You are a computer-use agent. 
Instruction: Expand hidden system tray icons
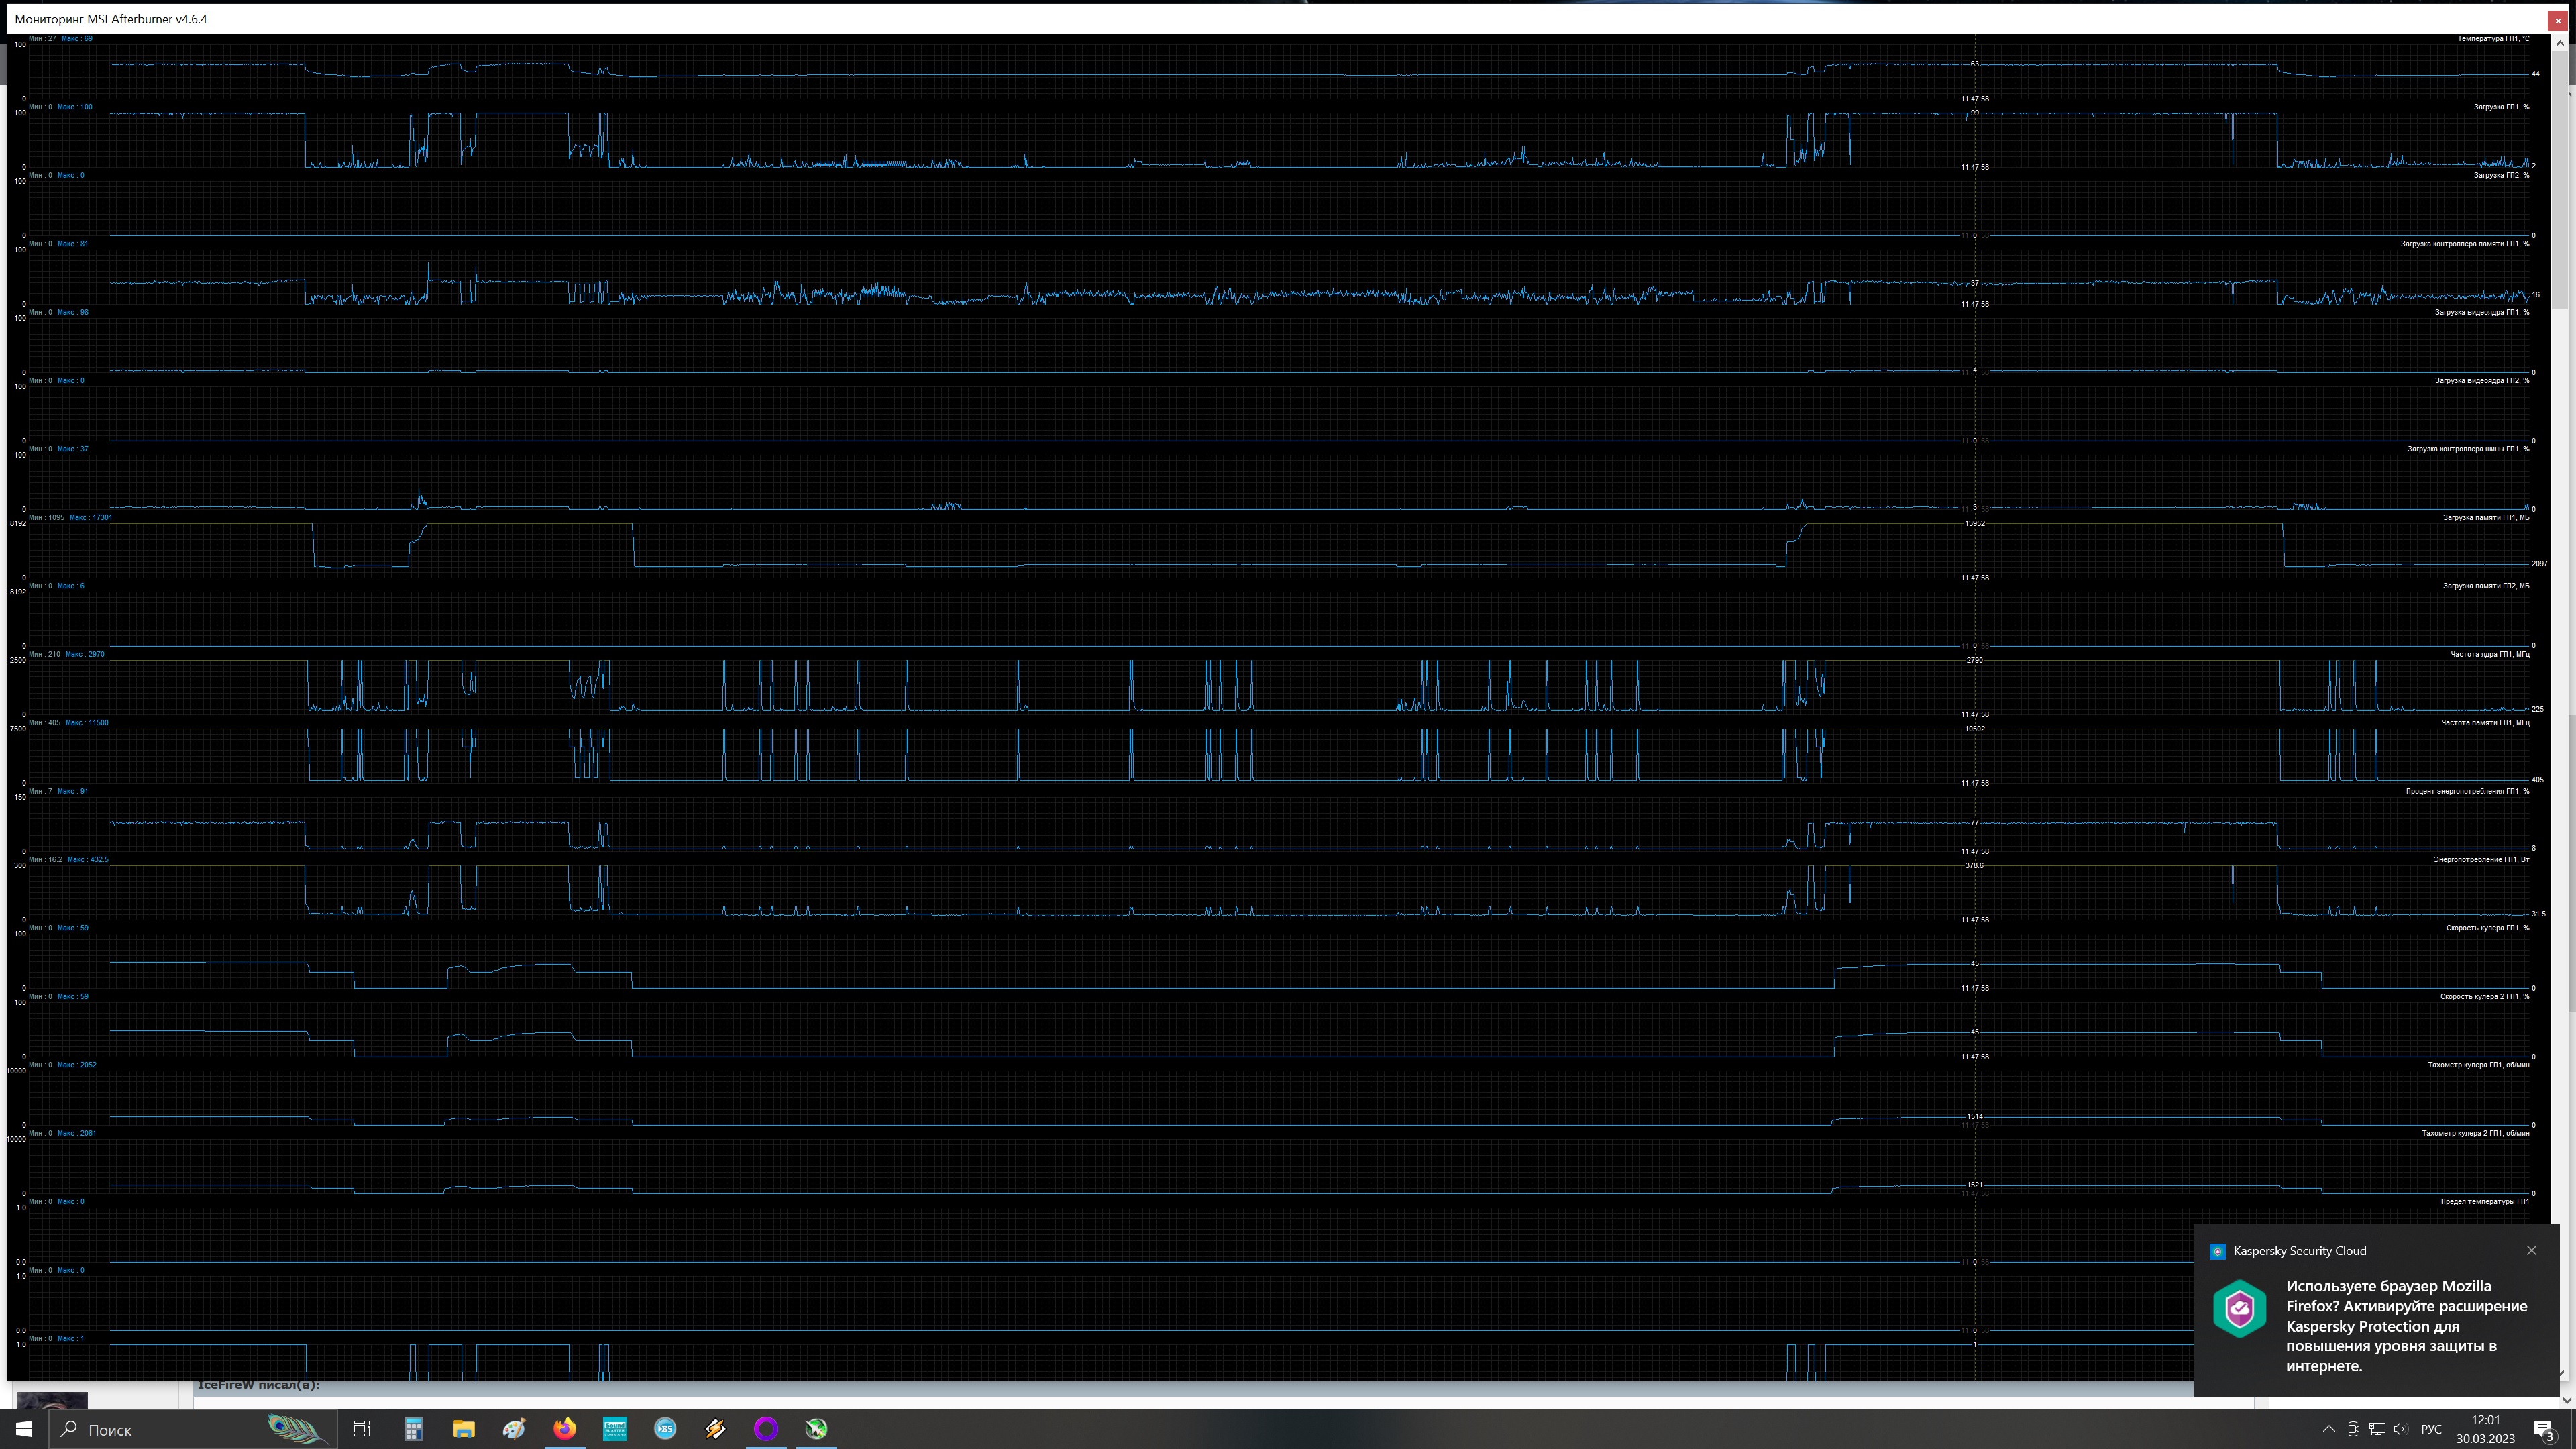coord(2328,1429)
